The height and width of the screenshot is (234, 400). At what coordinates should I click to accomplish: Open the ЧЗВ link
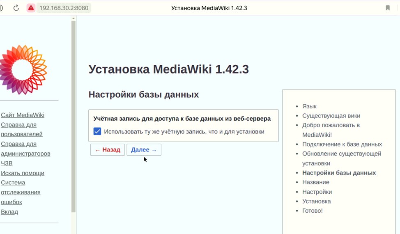(x=7, y=163)
